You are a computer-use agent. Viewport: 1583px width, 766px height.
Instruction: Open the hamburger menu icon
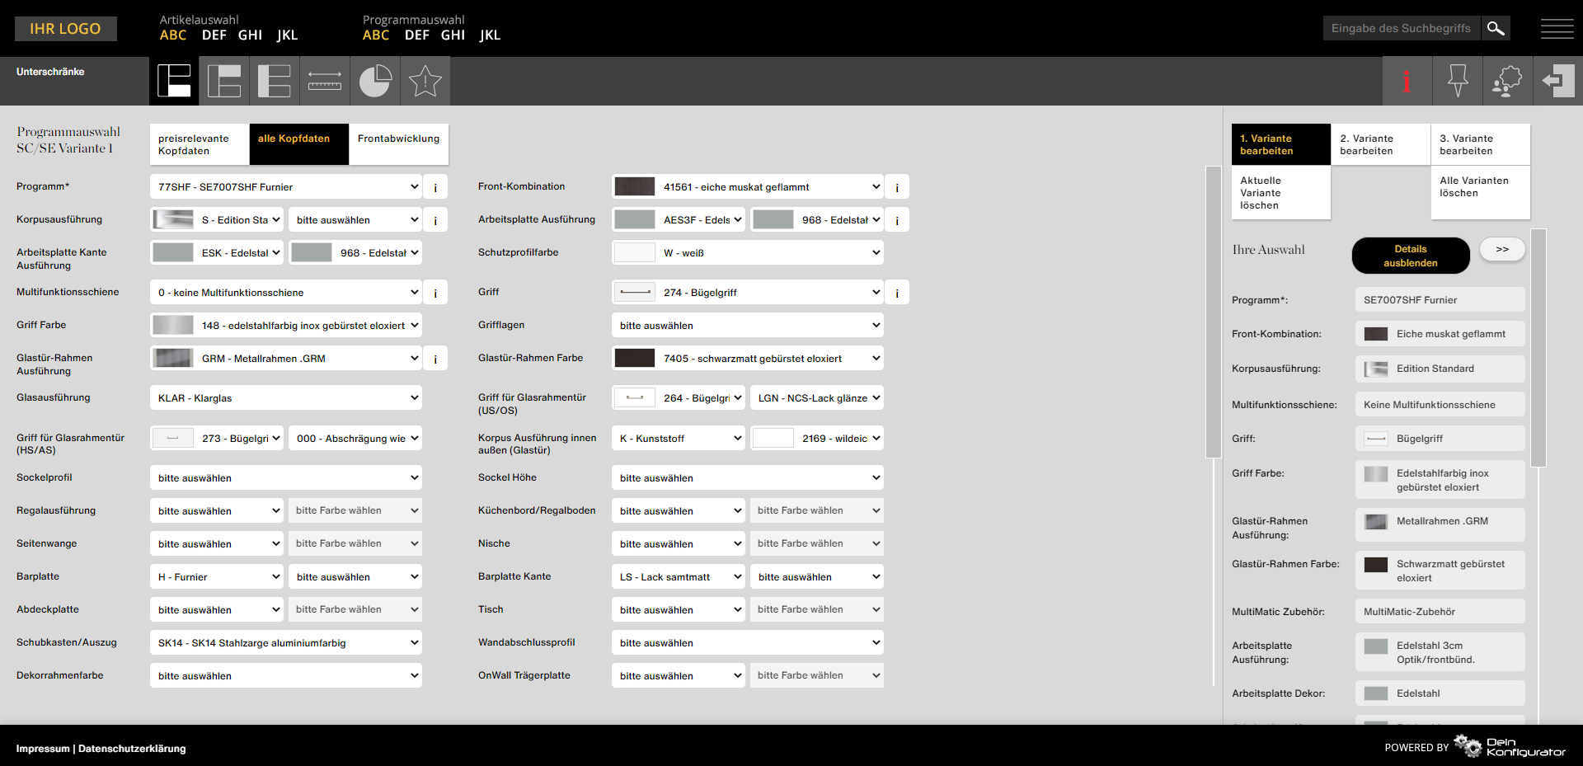click(x=1557, y=29)
